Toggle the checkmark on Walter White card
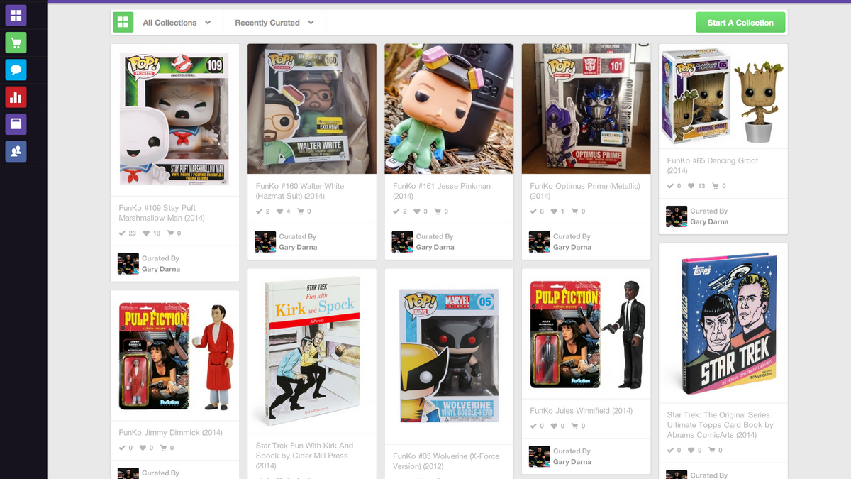 [x=260, y=211]
